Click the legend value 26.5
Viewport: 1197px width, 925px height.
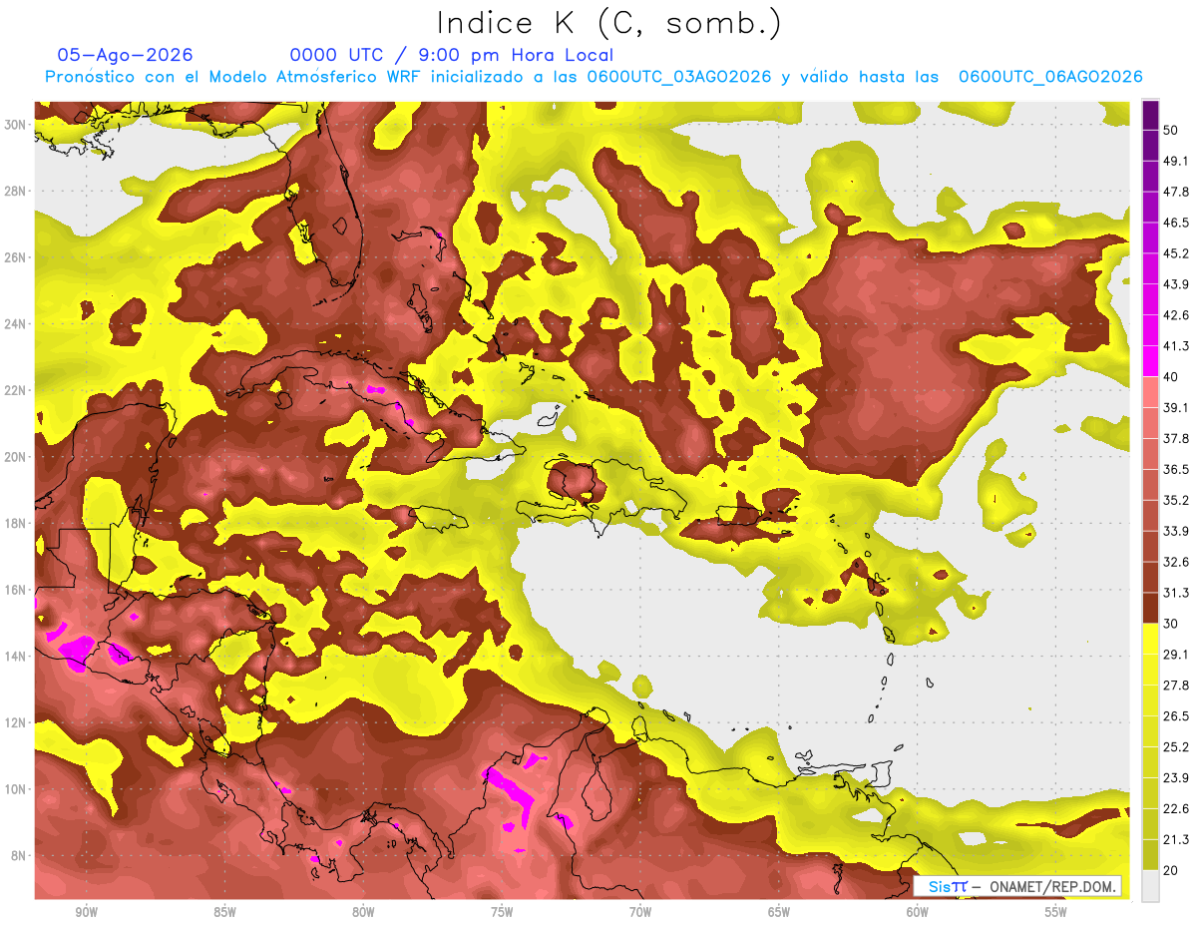1175,716
